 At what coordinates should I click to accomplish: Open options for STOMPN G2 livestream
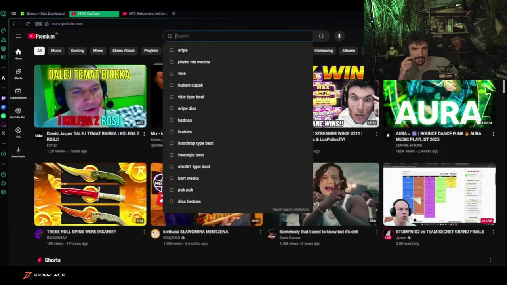493,232
